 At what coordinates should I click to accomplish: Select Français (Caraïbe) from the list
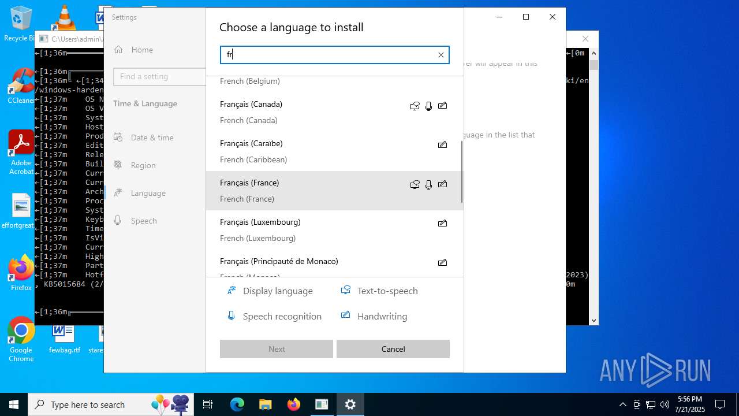click(x=334, y=151)
